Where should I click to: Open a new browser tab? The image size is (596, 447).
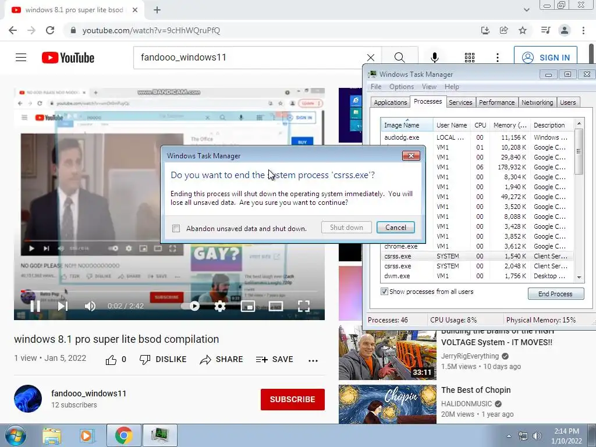point(157,10)
